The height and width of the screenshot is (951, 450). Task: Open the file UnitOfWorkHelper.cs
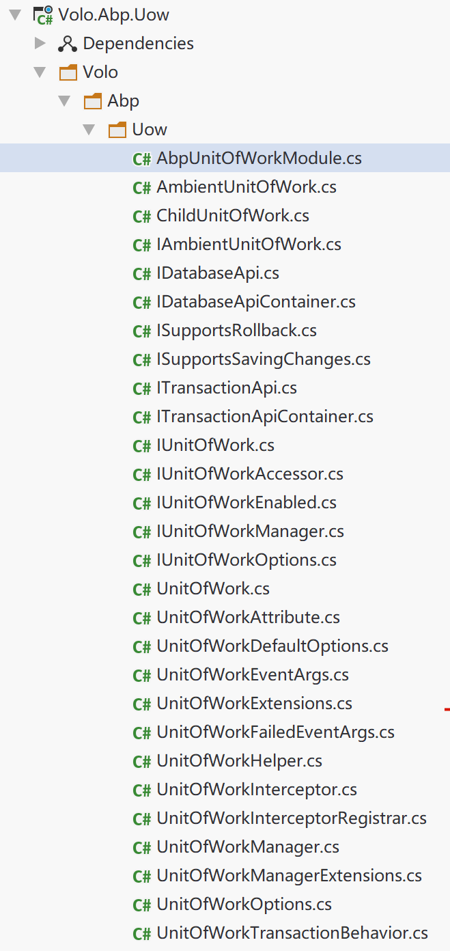tap(240, 761)
